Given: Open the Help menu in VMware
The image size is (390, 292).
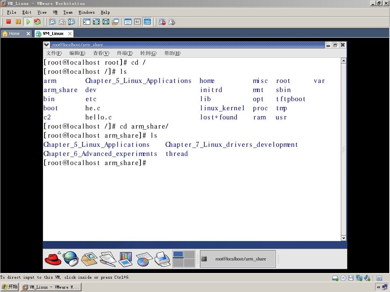Looking at the screenshot, I should [x=105, y=13].
